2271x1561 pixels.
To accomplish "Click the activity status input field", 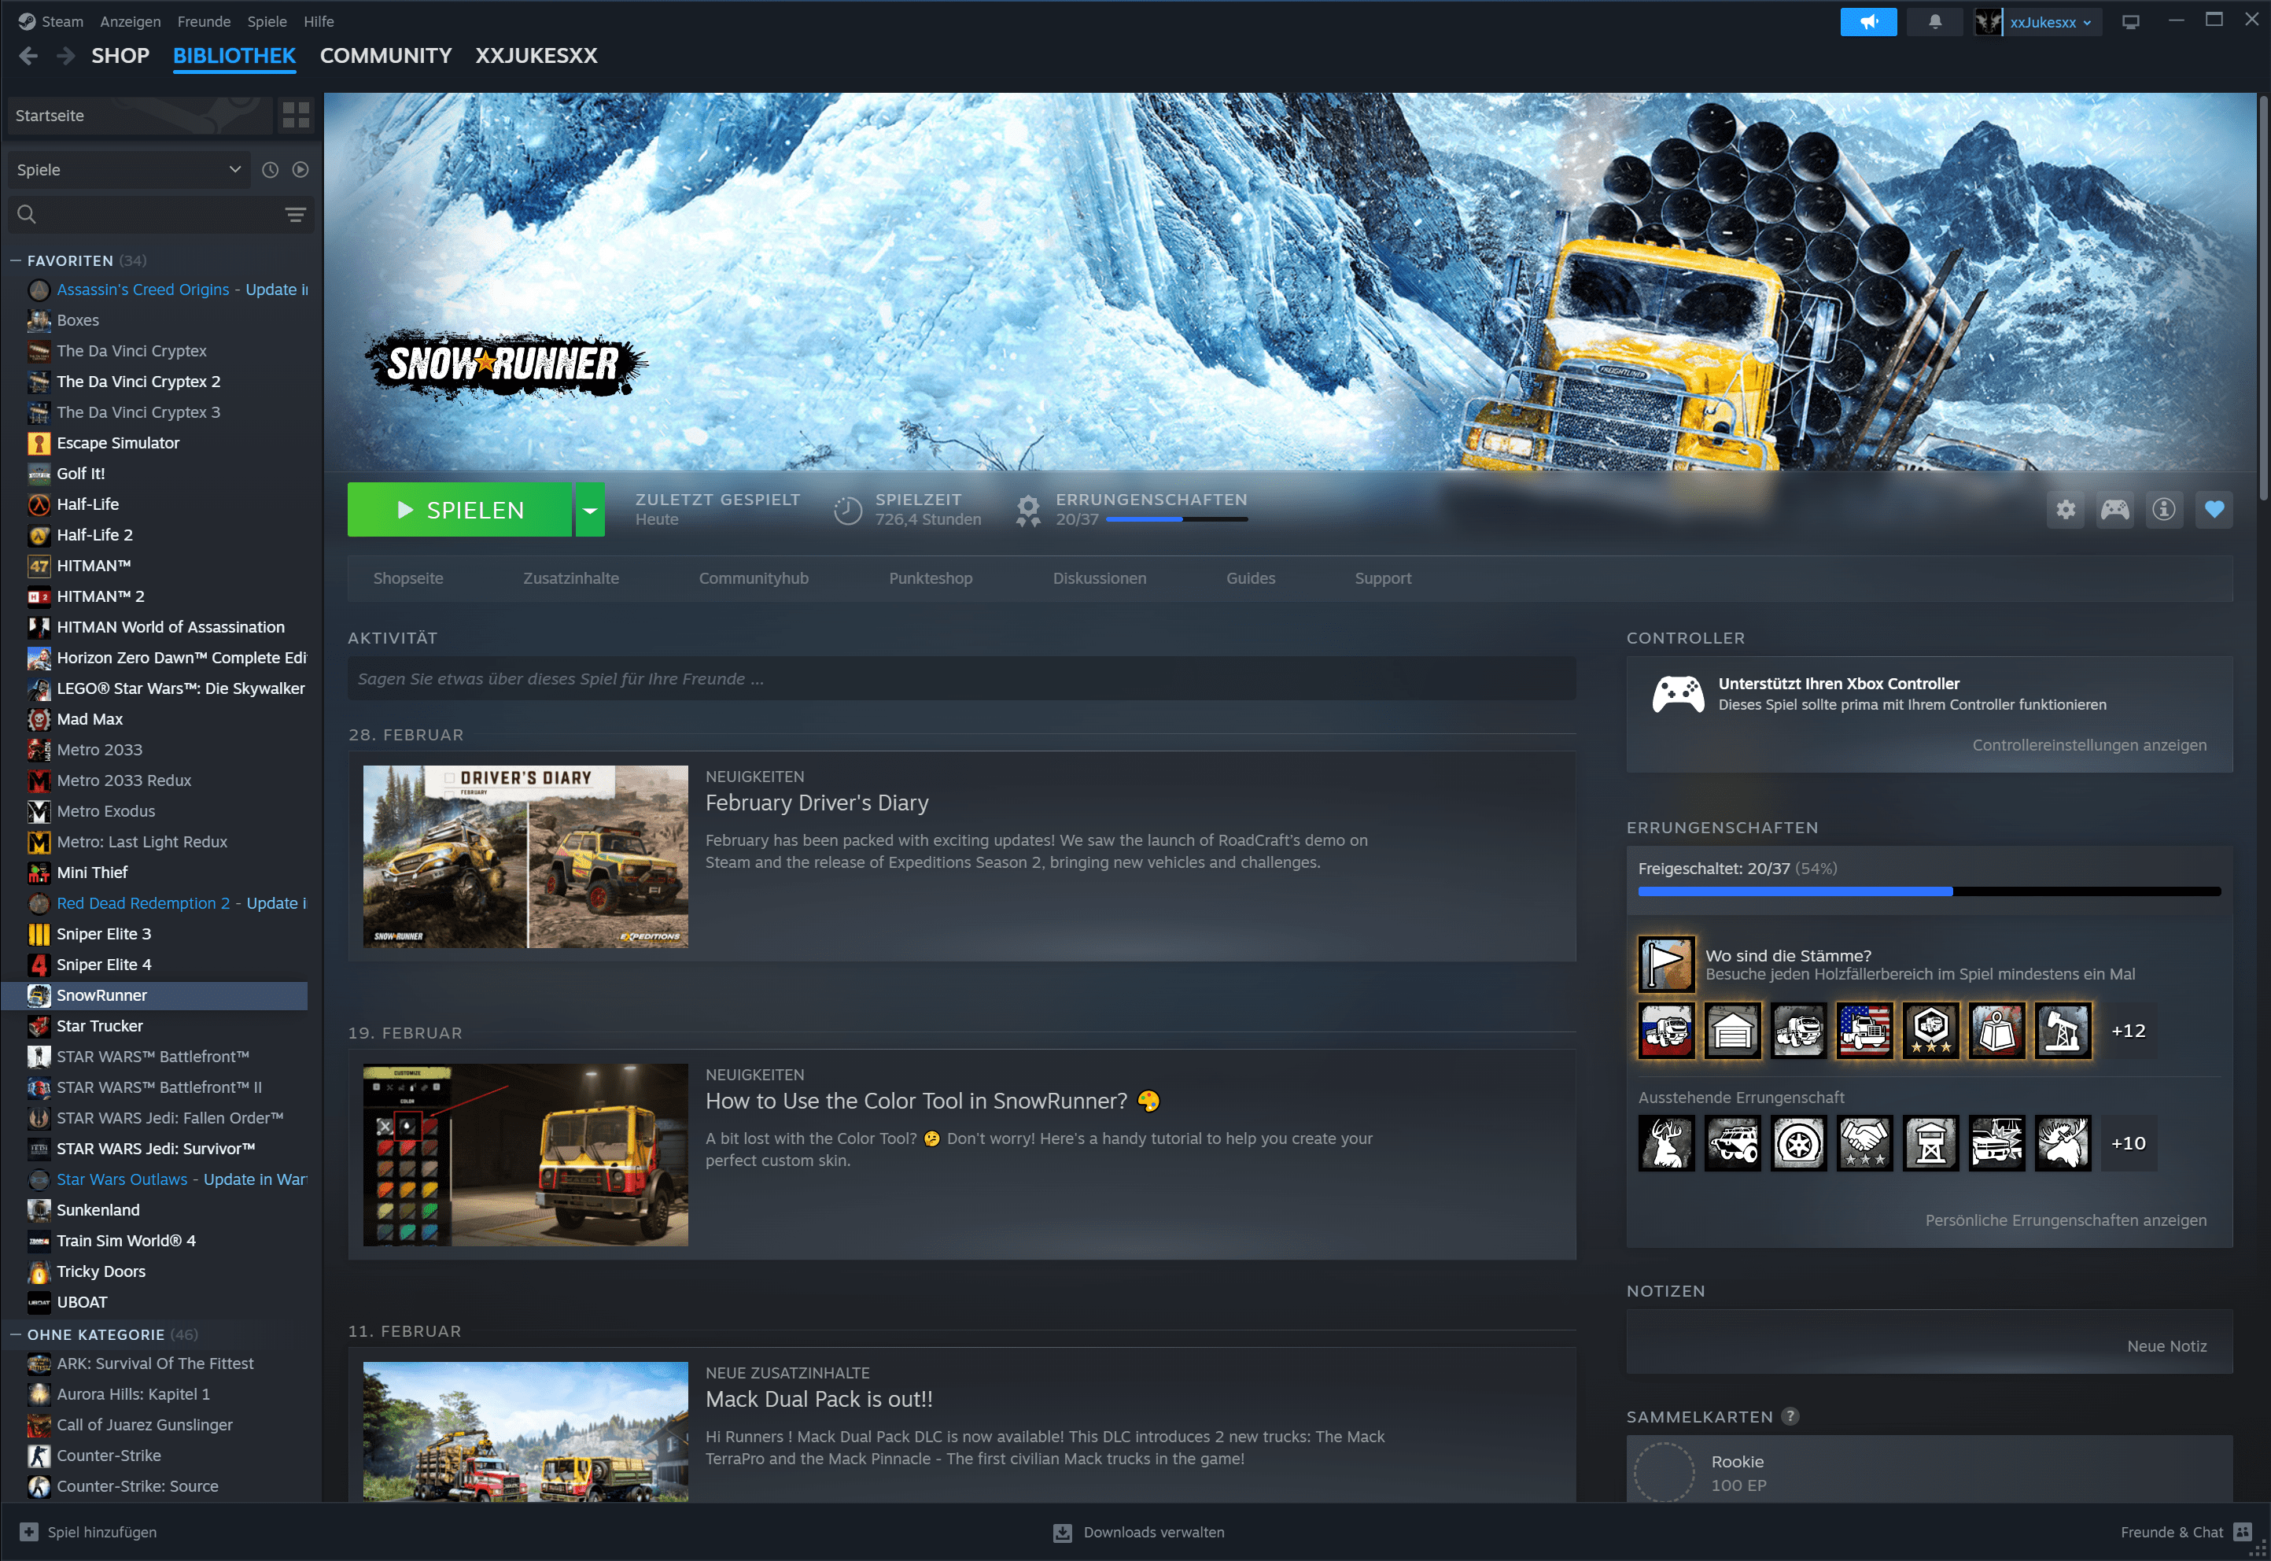I will tap(961, 679).
